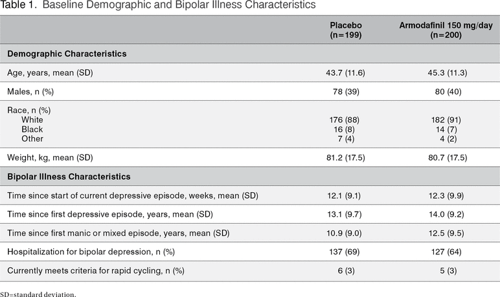Click the placebo weight value 81.2 (17.5)

[x=348, y=157]
